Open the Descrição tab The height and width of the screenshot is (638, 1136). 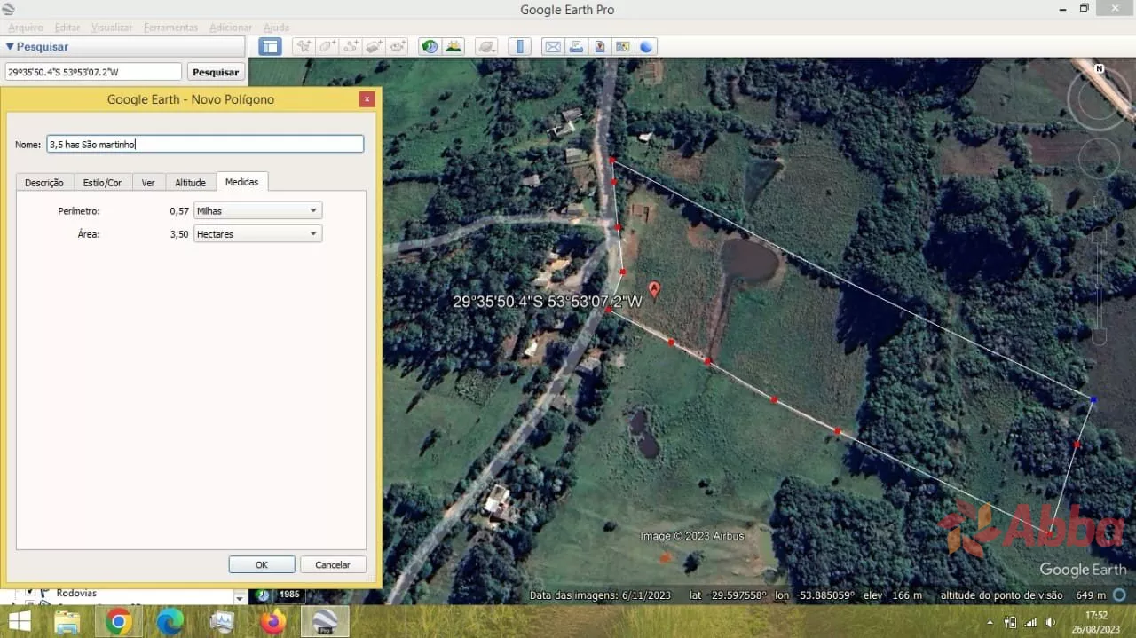[44, 183]
